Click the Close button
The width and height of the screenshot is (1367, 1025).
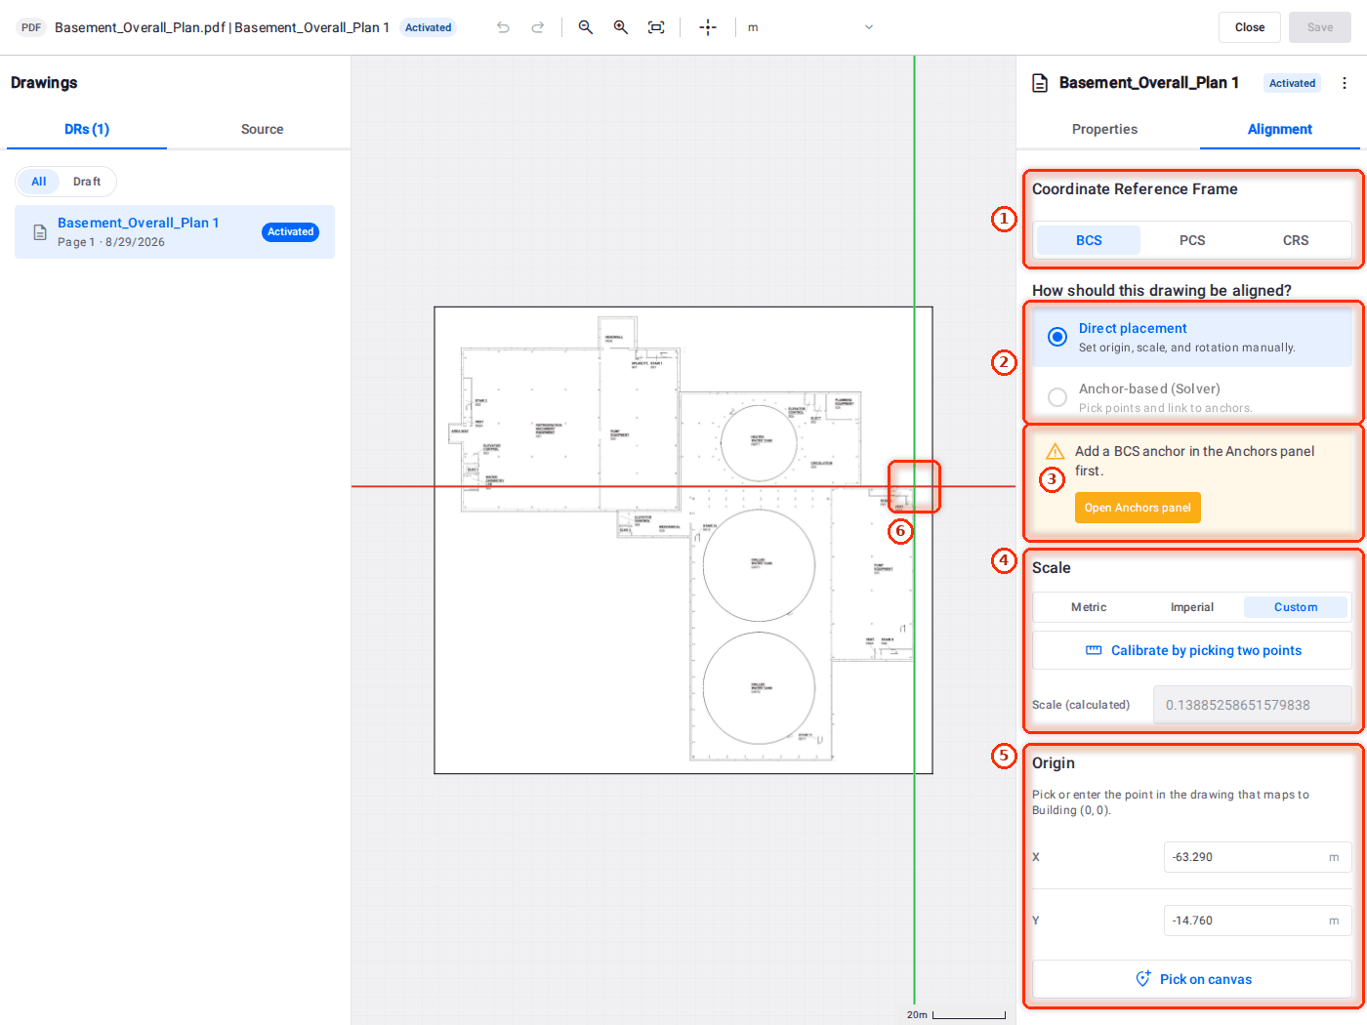click(x=1250, y=27)
